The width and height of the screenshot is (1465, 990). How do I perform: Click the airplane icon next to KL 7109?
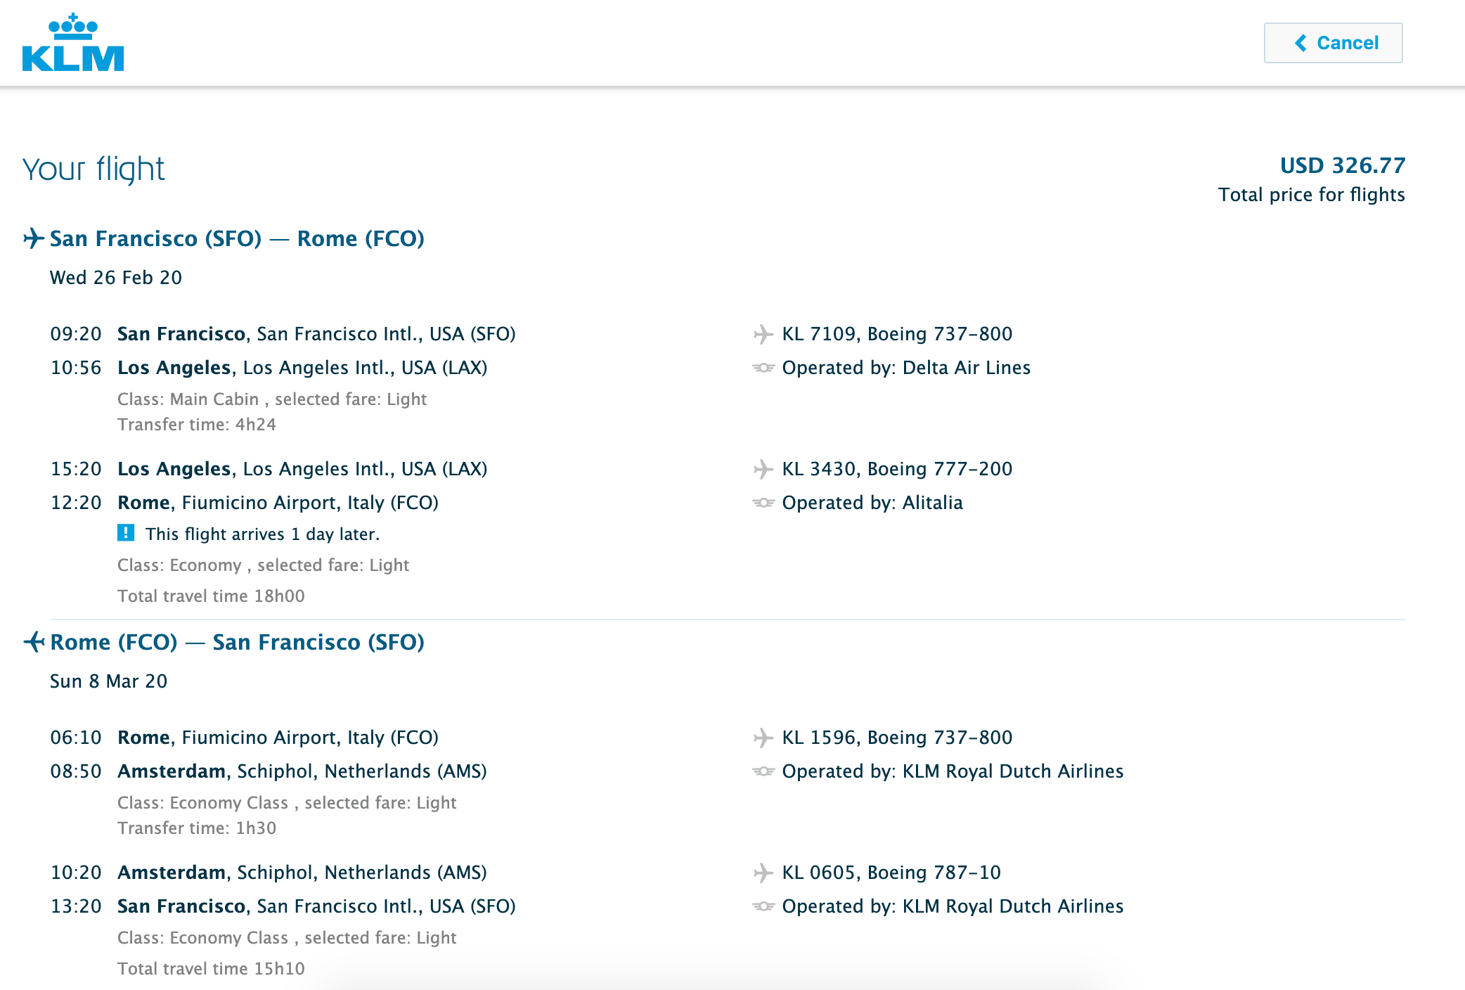763,334
